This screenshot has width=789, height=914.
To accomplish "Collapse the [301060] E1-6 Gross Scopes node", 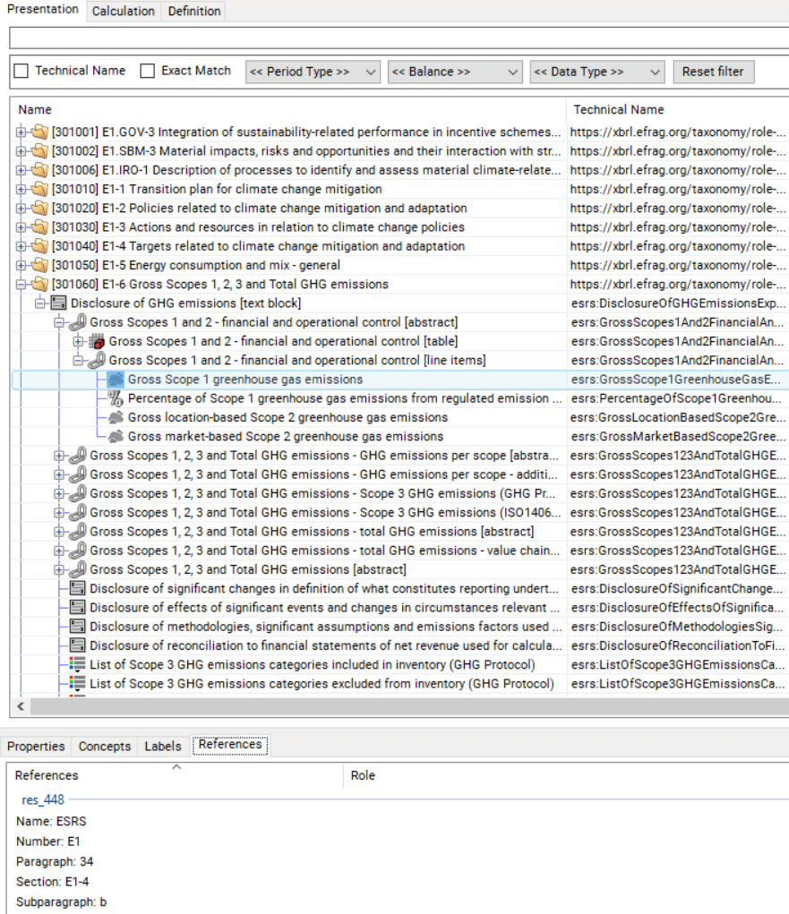I will click(x=21, y=285).
